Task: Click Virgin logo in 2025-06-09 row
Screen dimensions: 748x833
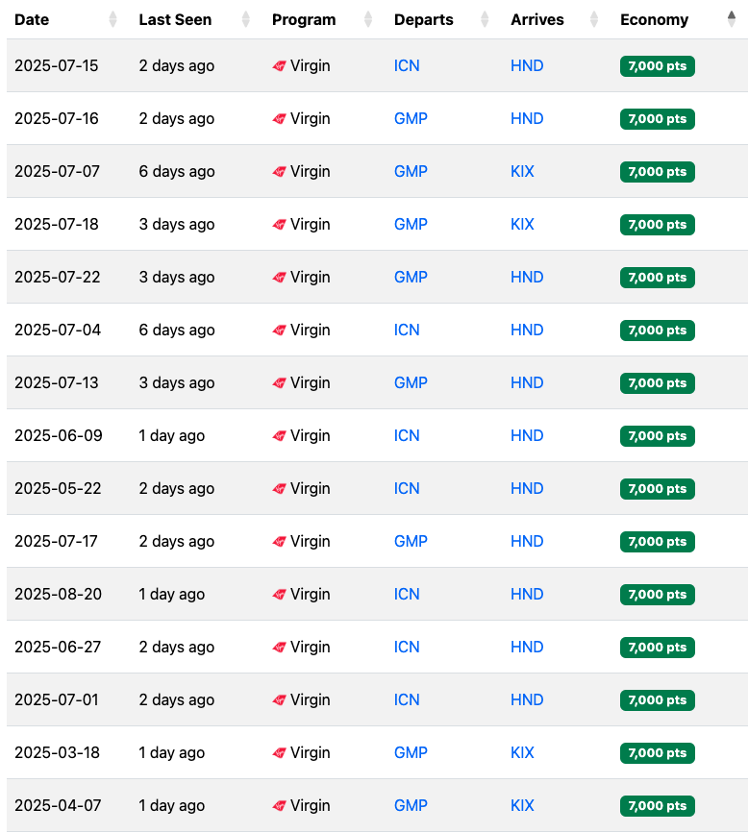Action: (279, 436)
